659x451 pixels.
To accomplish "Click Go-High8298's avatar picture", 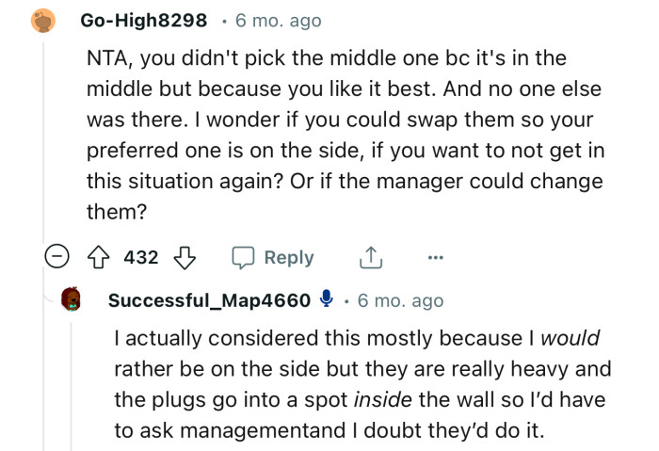I will click(42, 20).
